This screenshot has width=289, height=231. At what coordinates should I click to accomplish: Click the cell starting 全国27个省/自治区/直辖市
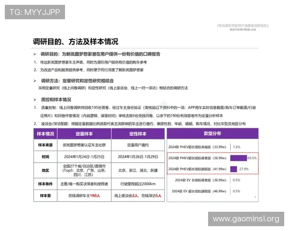84,170
